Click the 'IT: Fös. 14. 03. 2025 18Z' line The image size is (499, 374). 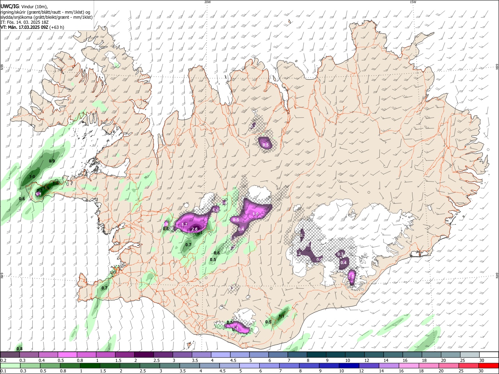[24, 22]
